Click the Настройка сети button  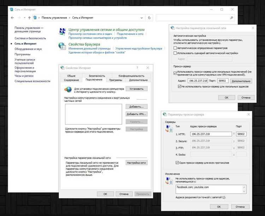click(x=136, y=163)
